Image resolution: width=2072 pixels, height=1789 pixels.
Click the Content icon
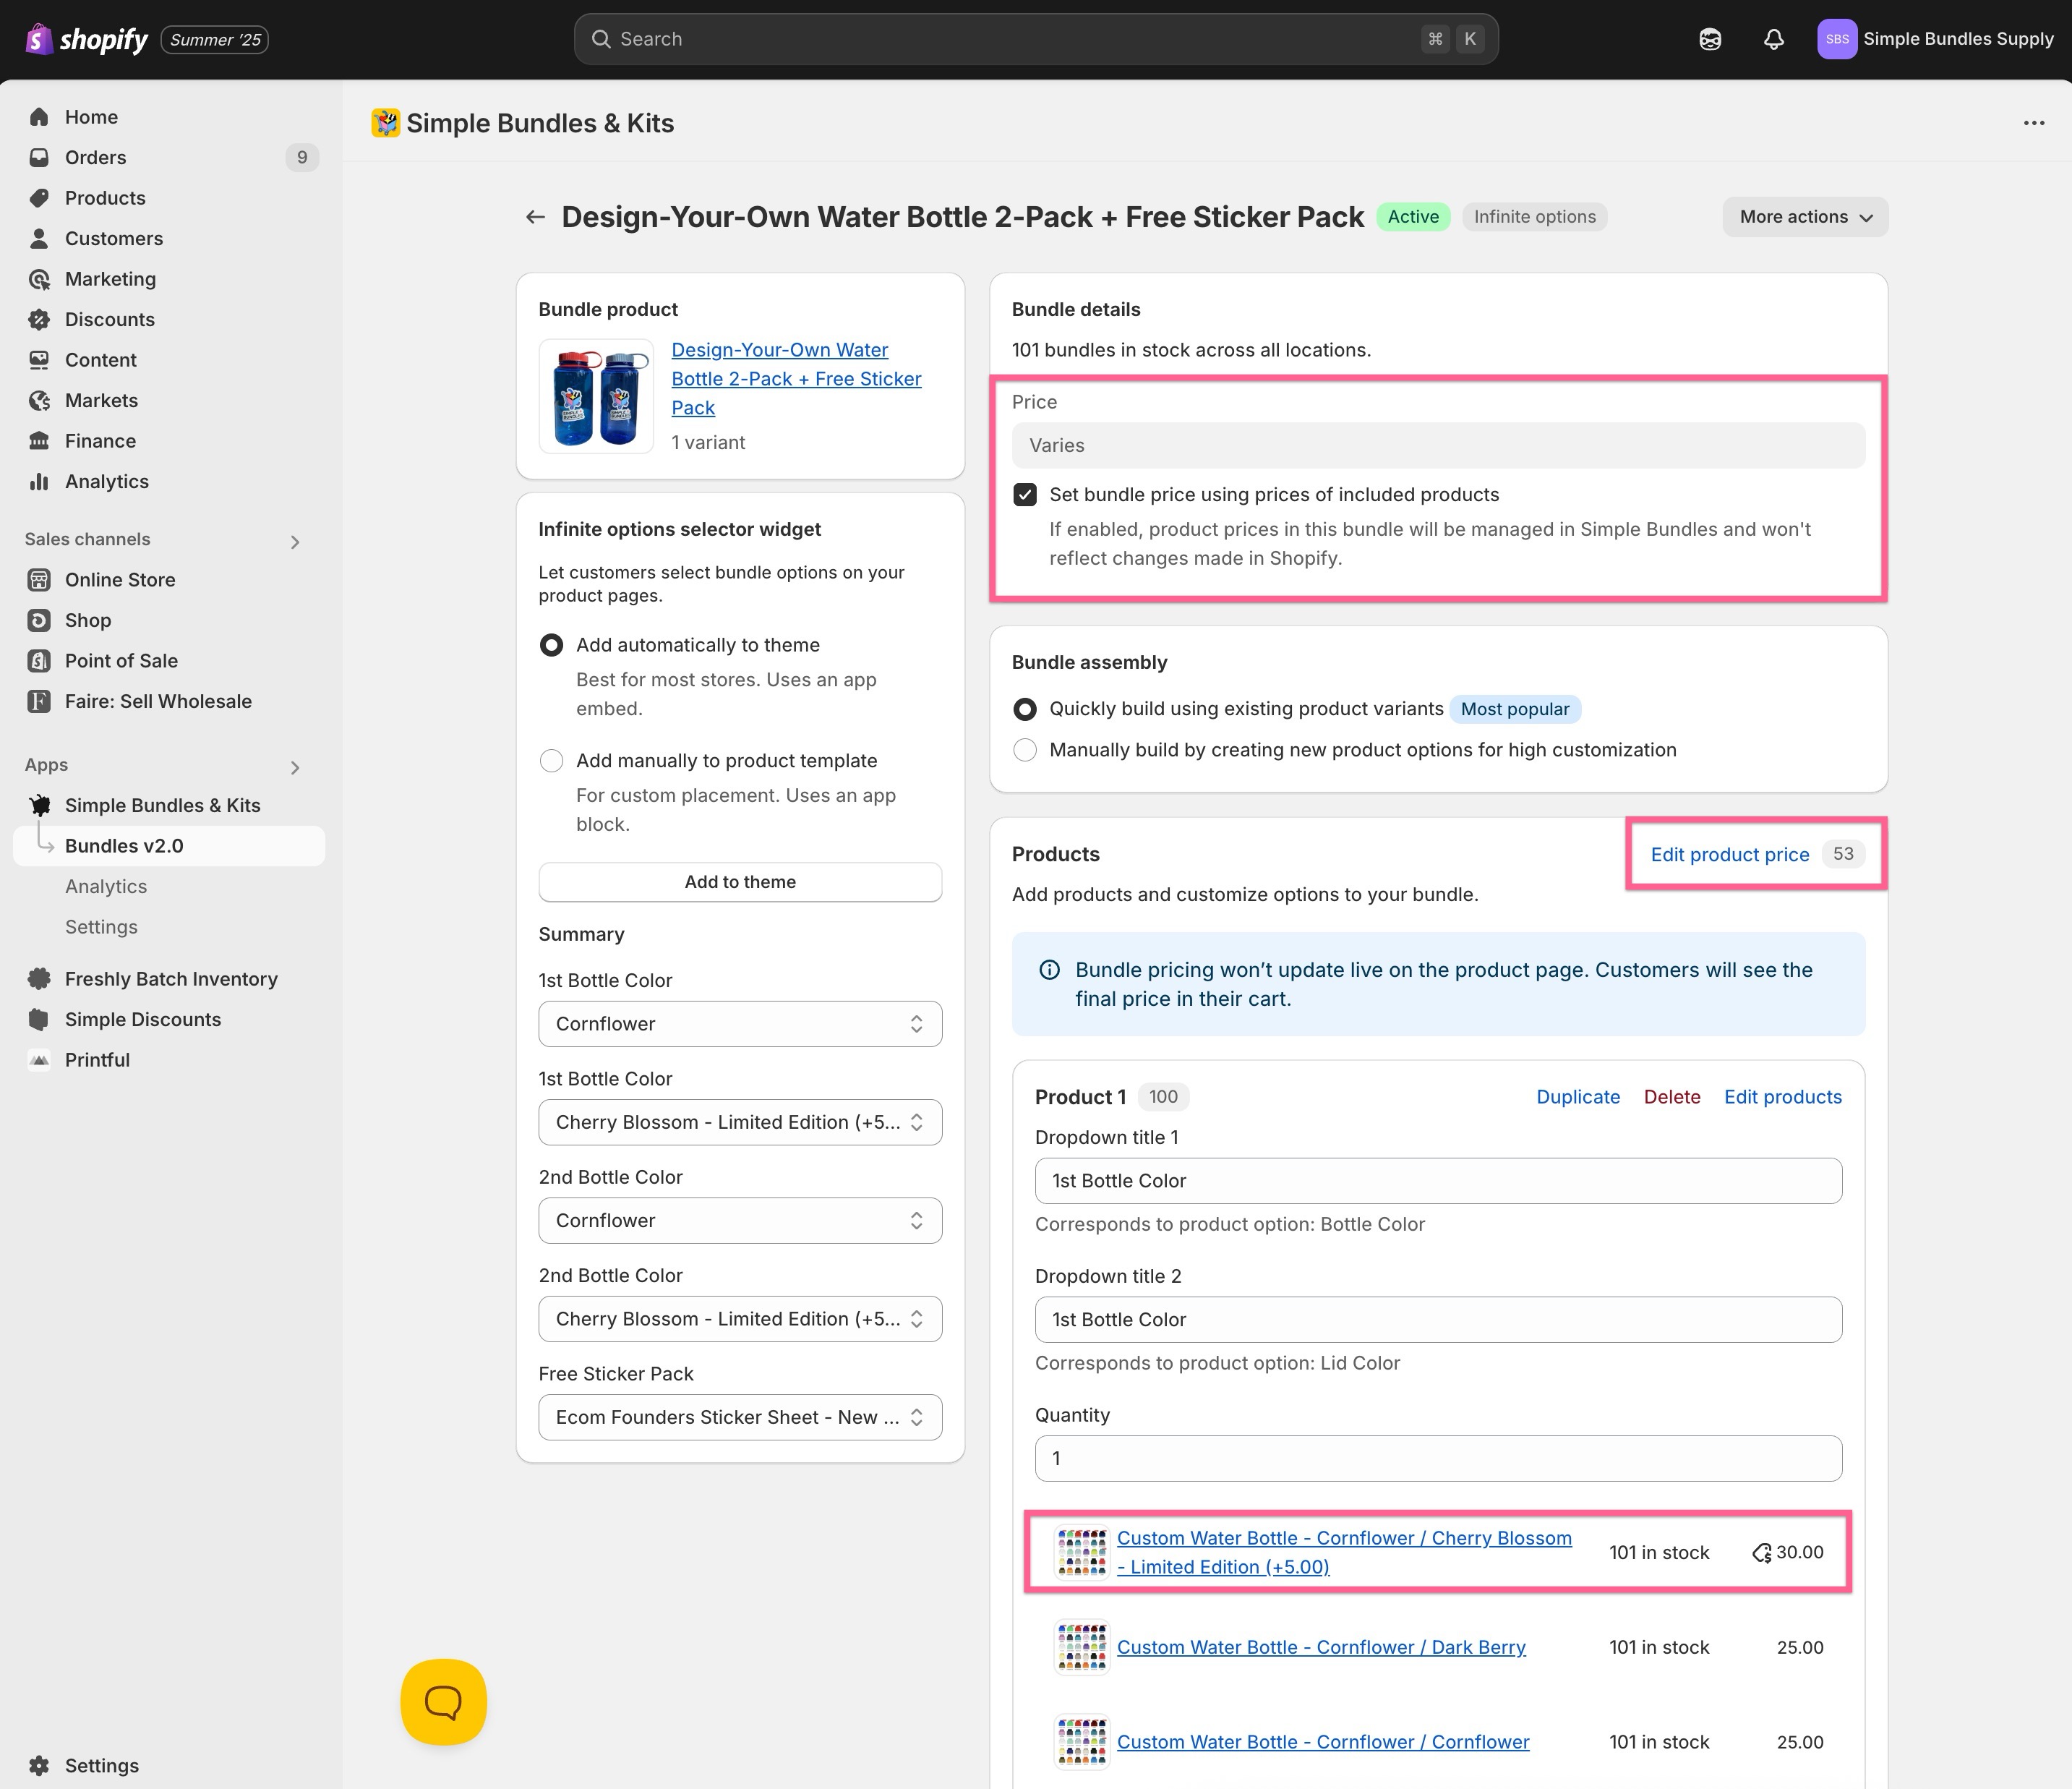(39, 360)
